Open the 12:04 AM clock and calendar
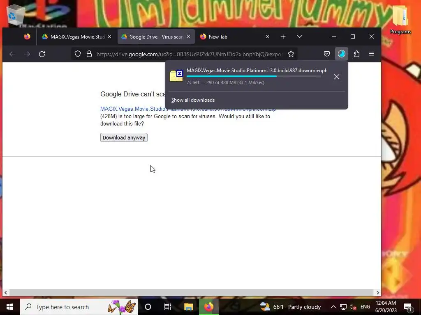The image size is (421, 315). 386,307
